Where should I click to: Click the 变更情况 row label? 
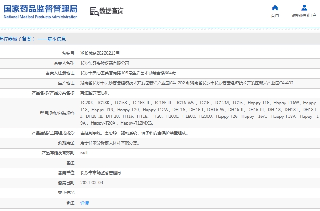(x=66, y=193)
